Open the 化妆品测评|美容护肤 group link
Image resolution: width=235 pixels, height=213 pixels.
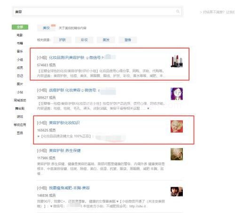tap(67, 58)
